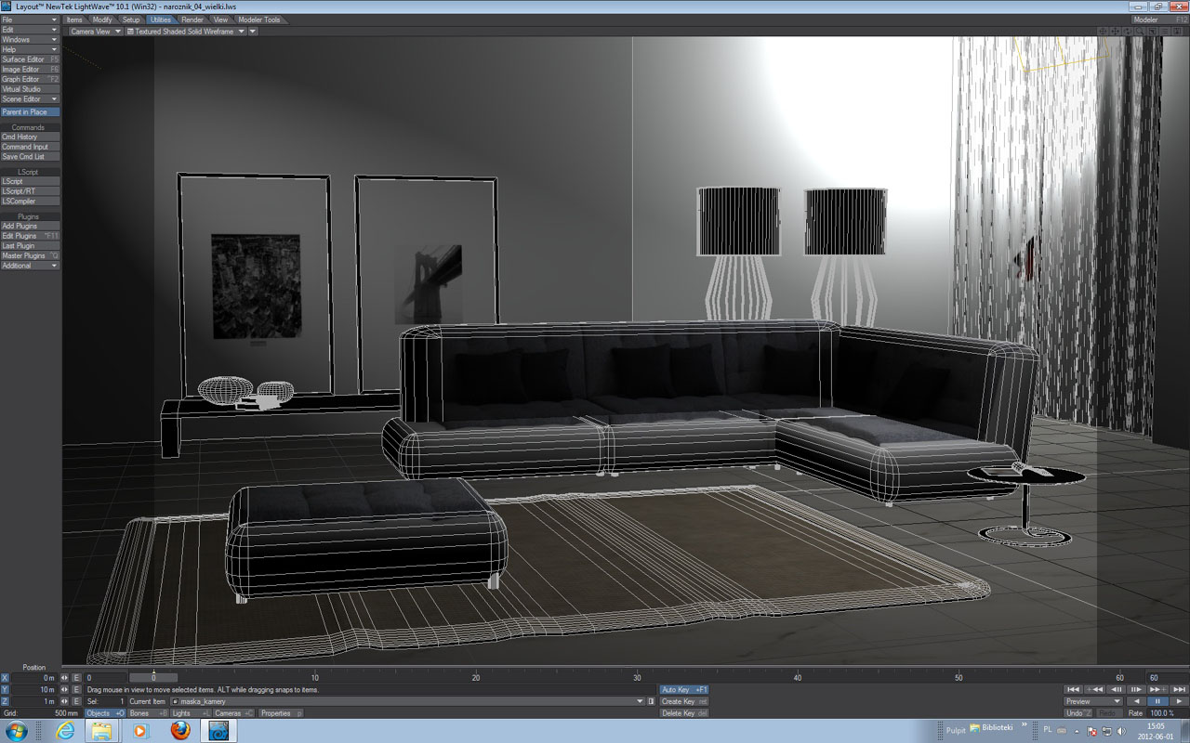Click the X position envelope E button
This screenshot has width=1190, height=743.
76,678
